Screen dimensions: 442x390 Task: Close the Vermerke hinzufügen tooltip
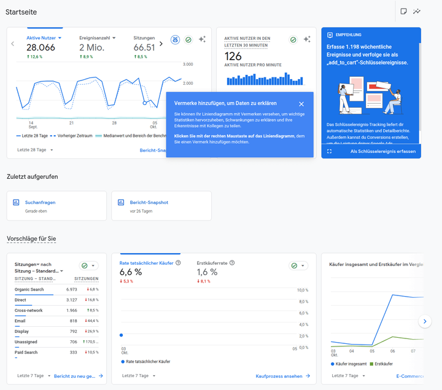coord(301,104)
